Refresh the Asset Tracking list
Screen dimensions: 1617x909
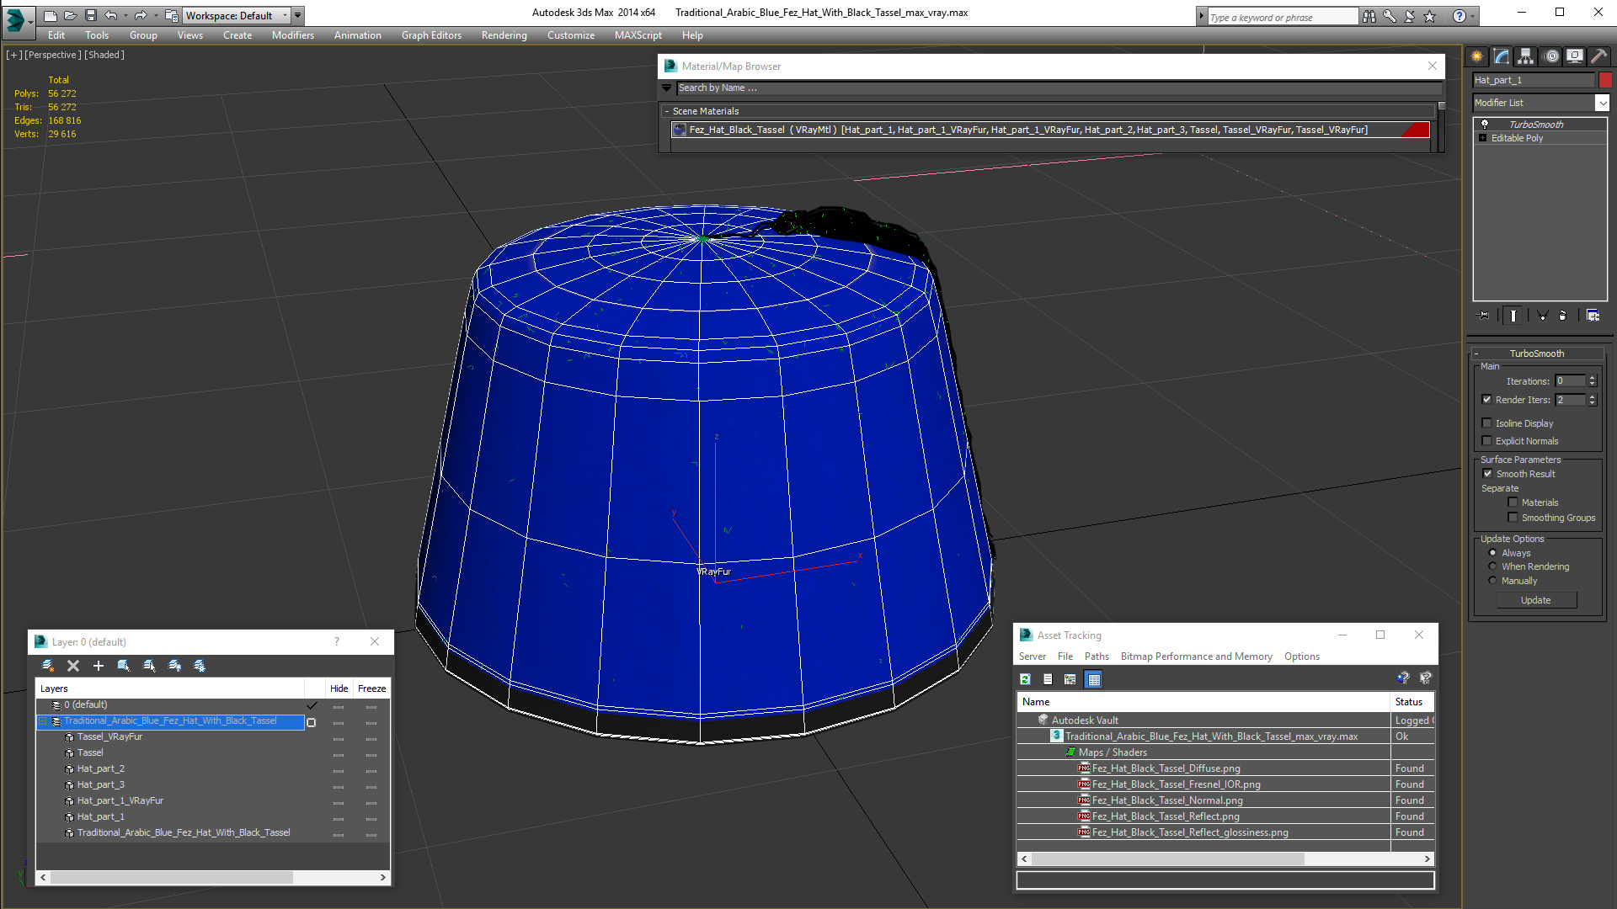coord(1025,679)
